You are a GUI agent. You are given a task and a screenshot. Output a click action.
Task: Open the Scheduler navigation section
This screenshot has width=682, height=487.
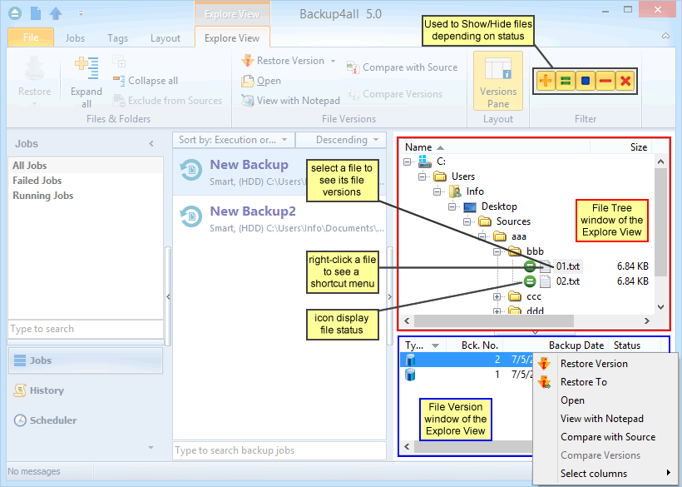(86, 420)
